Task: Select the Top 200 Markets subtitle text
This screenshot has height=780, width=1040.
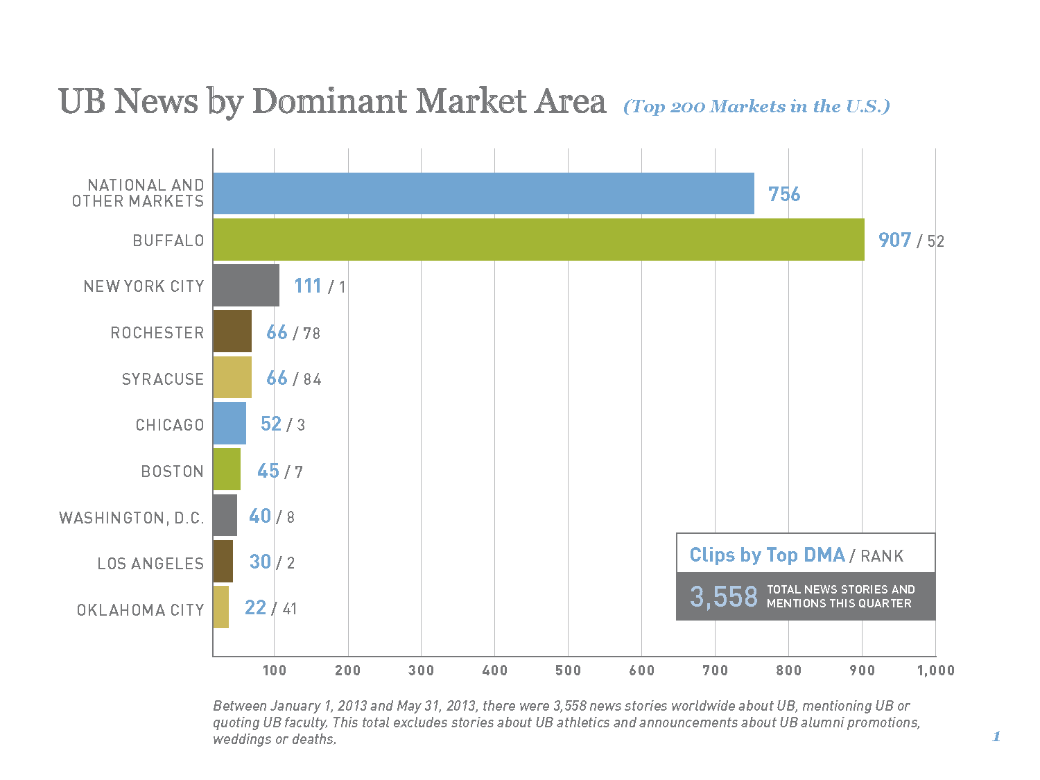Action: point(756,107)
